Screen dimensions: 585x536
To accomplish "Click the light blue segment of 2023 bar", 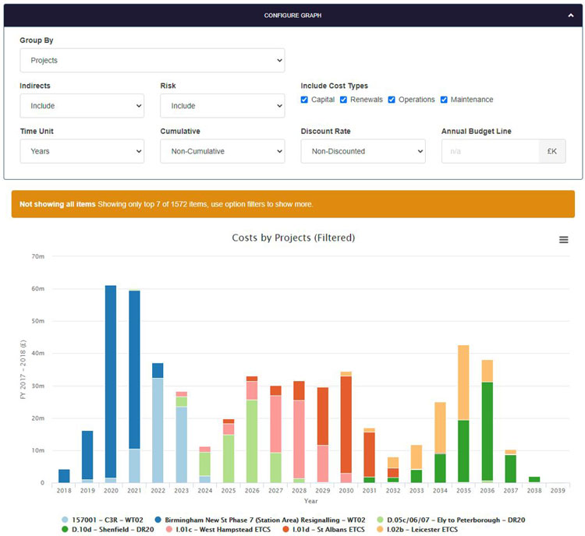I will pos(181,445).
